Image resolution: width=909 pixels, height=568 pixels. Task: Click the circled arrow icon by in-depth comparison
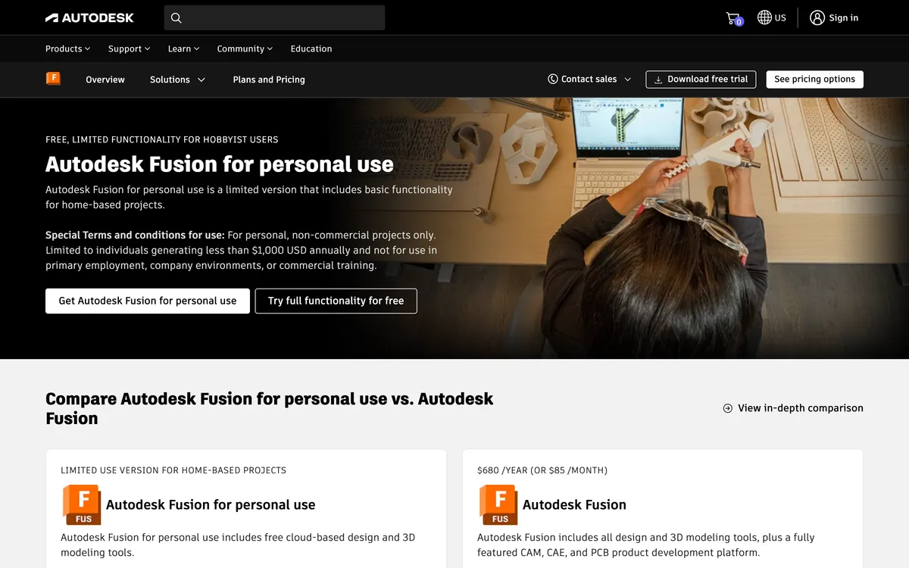point(728,408)
